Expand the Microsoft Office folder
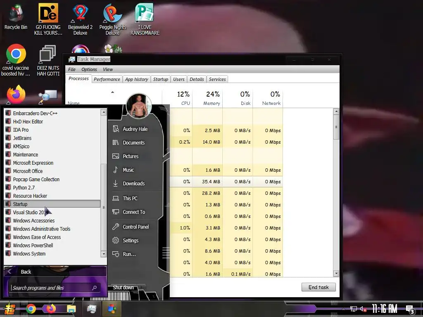 [52, 171]
